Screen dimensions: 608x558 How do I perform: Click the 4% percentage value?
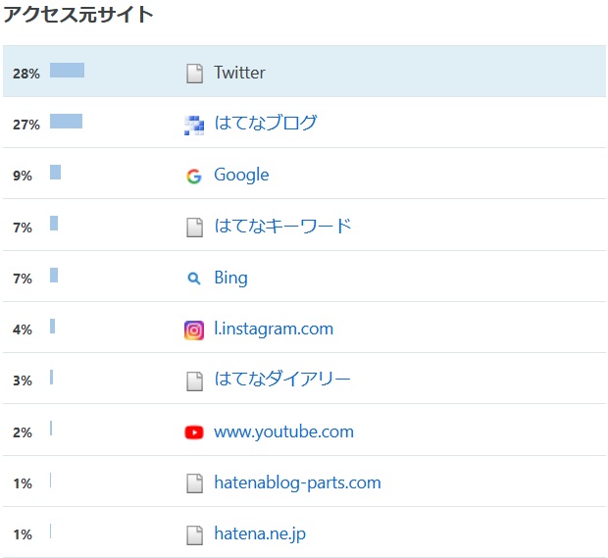23,330
